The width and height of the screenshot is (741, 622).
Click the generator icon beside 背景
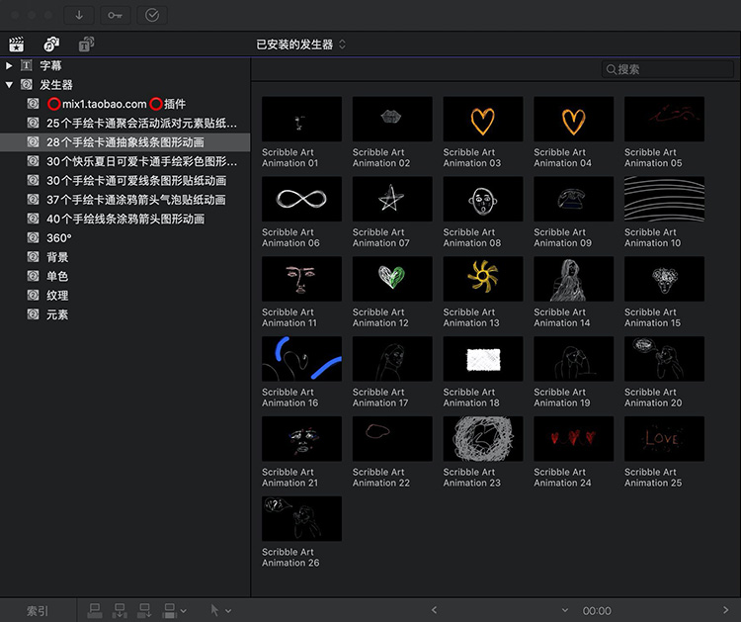pos(33,257)
